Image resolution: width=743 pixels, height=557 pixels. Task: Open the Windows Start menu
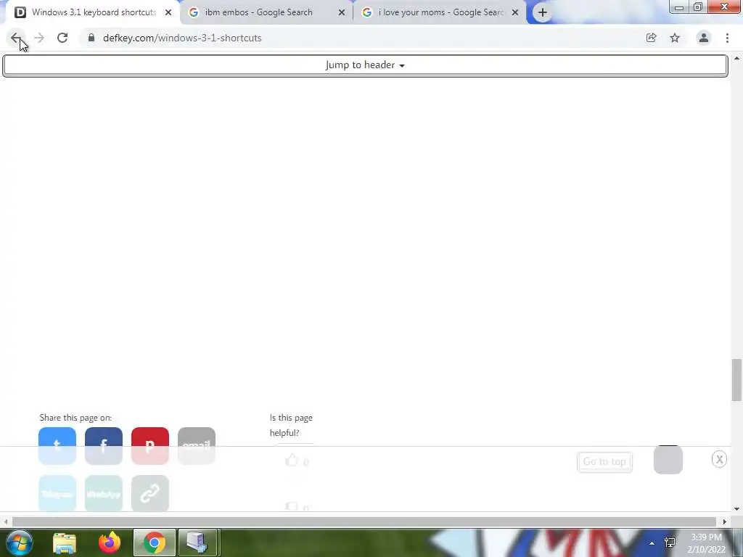[19, 542]
